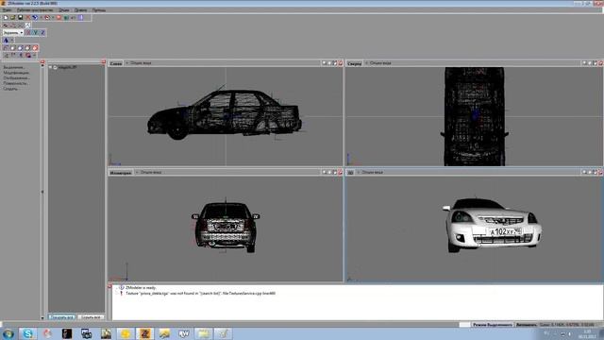
Task: Open the Опции menu
Action: point(64,10)
